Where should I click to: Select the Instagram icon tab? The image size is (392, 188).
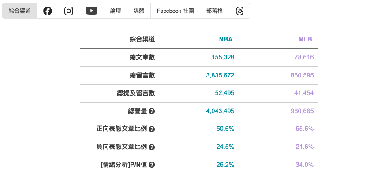[68, 11]
